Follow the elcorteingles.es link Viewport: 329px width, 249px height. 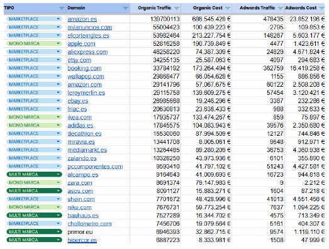point(88,35)
